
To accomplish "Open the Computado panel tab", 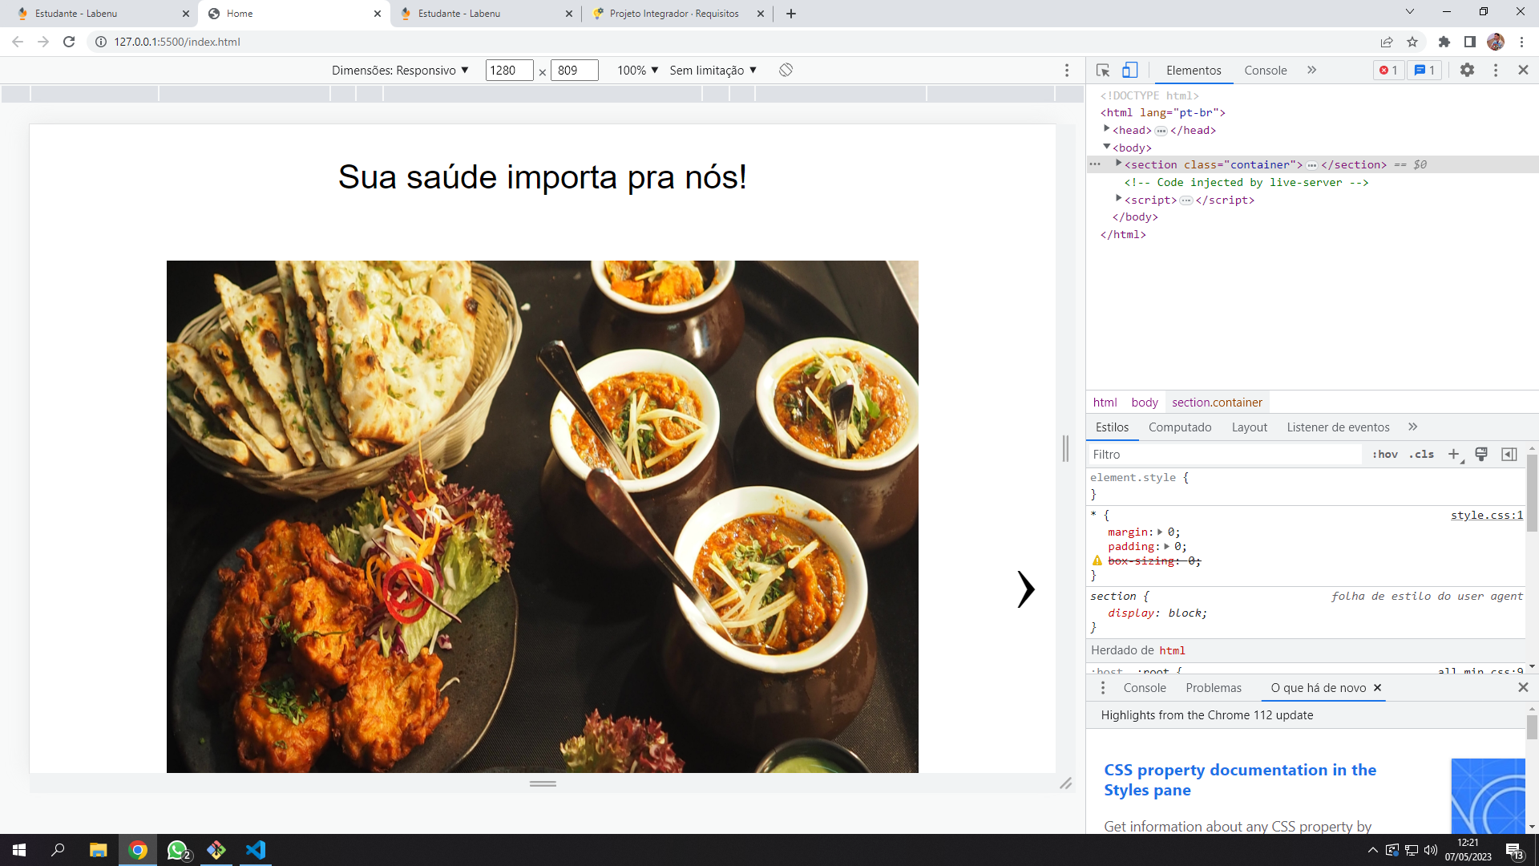I will click(x=1179, y=427).
